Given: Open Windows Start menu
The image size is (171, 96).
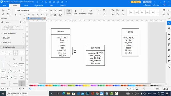Looking at the screenshot, I should click(x=3, y=94).
